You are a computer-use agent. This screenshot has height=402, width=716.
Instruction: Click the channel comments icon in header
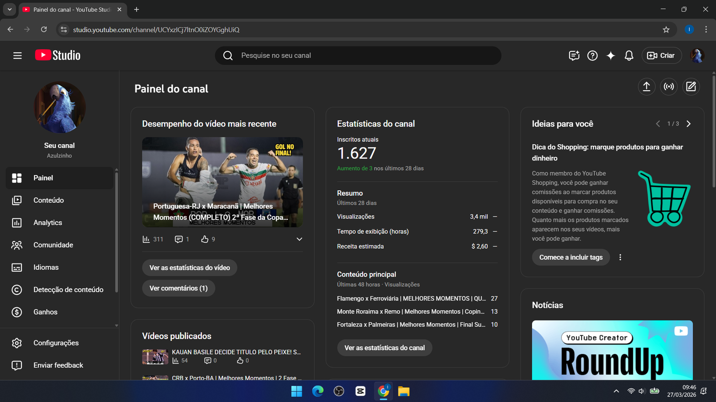574,55
